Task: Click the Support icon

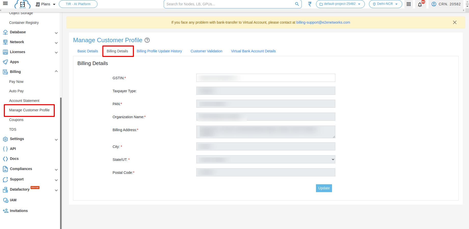Action: click(x=5, y=179)
